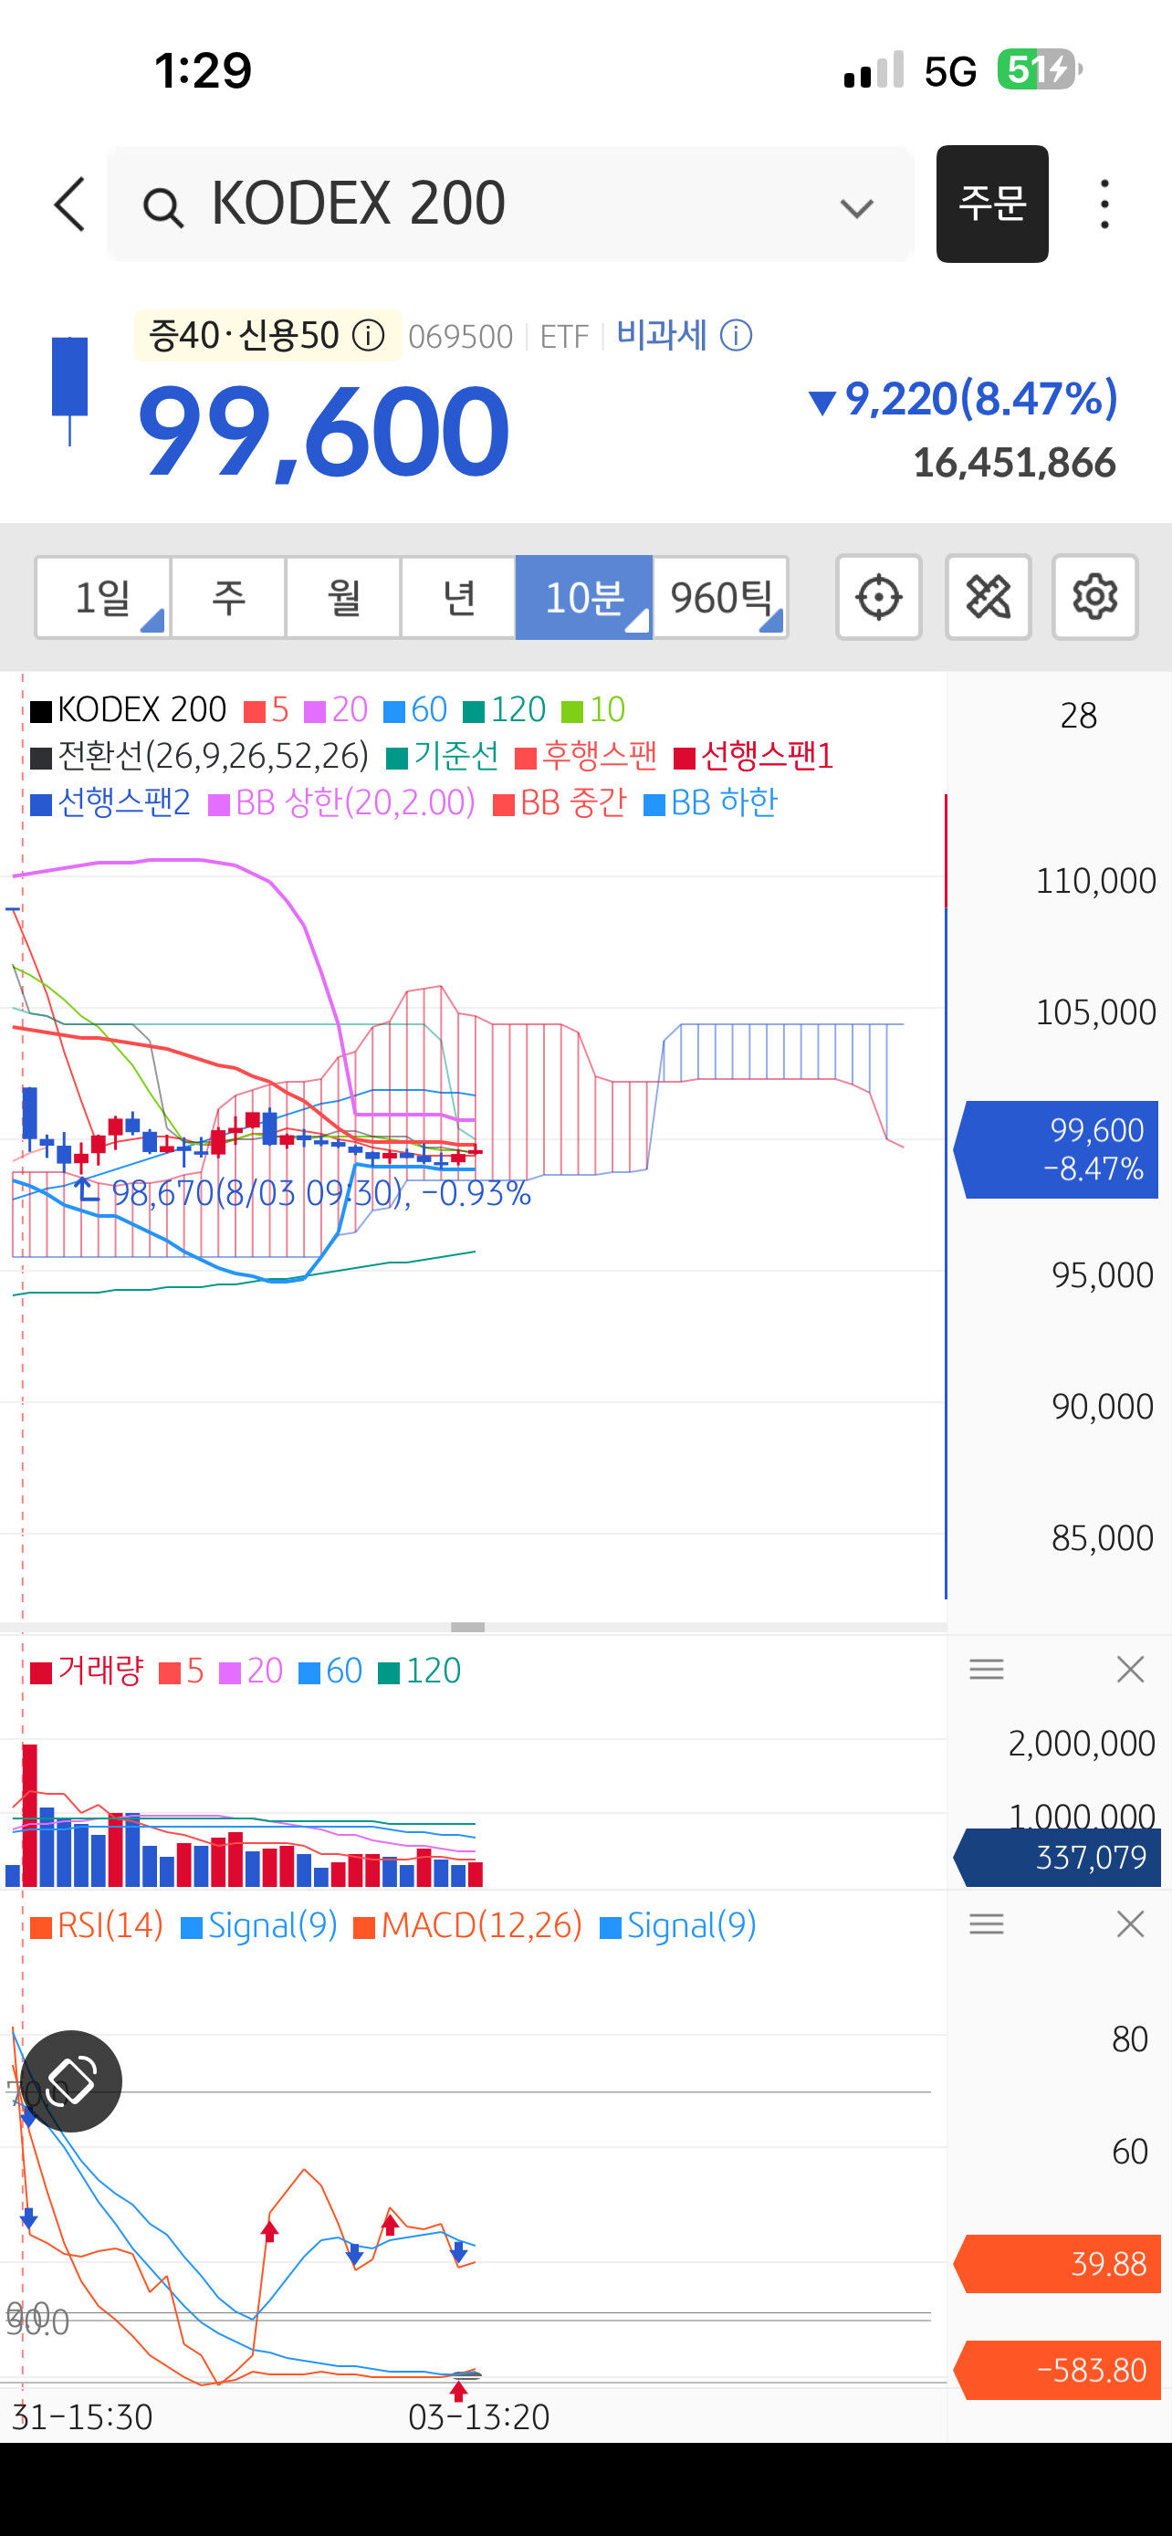Screen dimensions: 1172x2536
Task: Switch chart to monthly (월)
Action: tap(343, 598)
